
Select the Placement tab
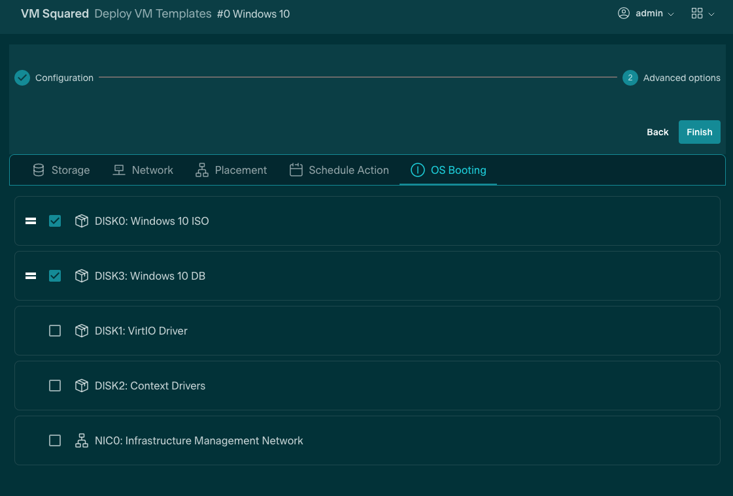point(231,170)
